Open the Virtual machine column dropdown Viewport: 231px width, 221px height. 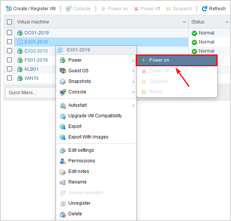coord(184,22)
